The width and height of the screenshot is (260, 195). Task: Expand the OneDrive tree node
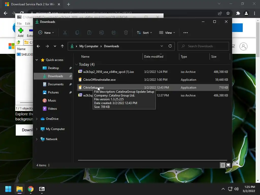[37, 119]
